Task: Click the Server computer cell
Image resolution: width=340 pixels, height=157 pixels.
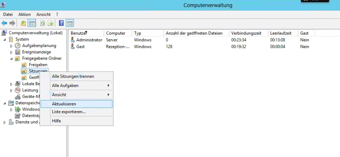Action: click(x=112, y=40)
